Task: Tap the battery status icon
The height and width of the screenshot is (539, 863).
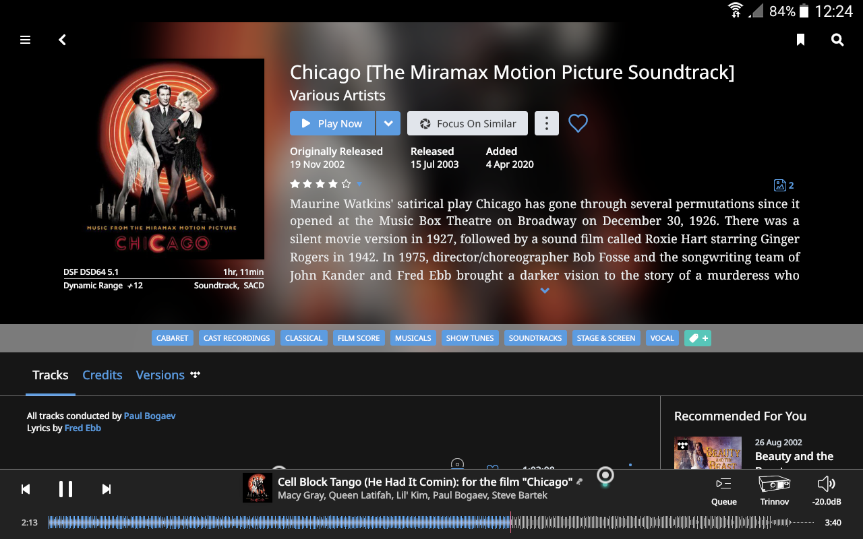Action: coord(804,11)
